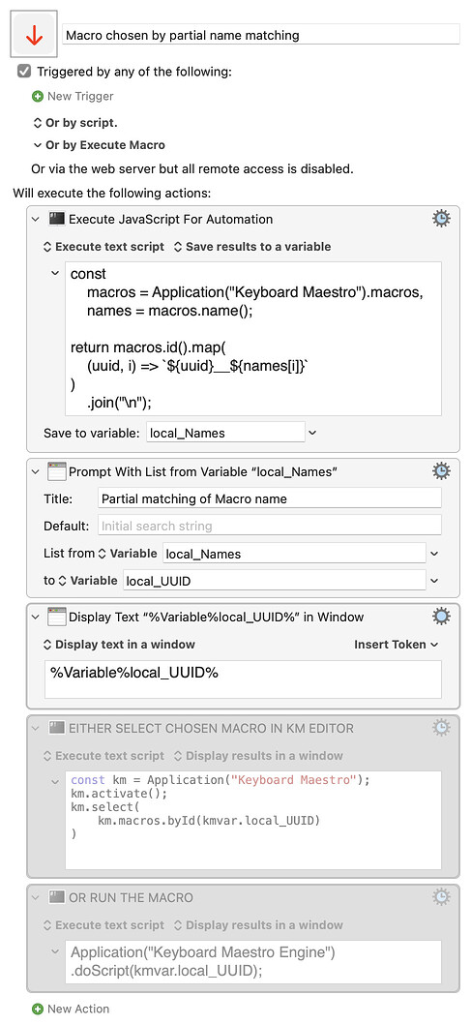Click the km.select code editor
The width and height of the screenshot is (471, 1025).
tap(253, 820)
